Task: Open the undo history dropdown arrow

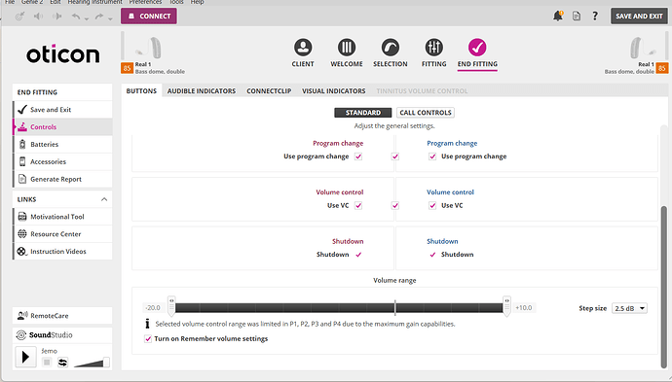Action: [x=87, y=18]
